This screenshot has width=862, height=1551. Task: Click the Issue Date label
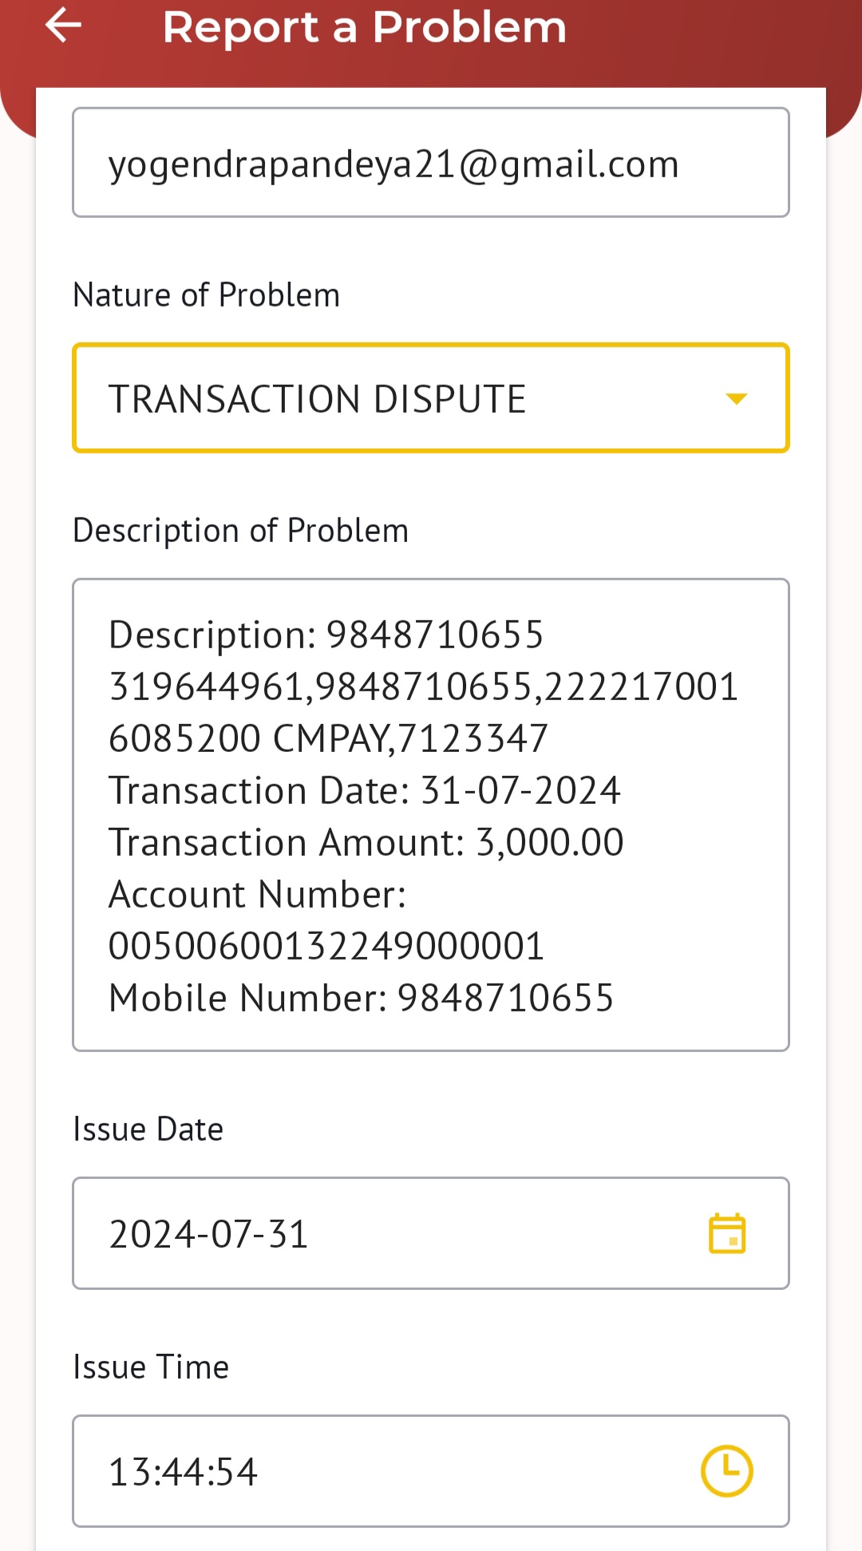click(x=148, y=1130)
